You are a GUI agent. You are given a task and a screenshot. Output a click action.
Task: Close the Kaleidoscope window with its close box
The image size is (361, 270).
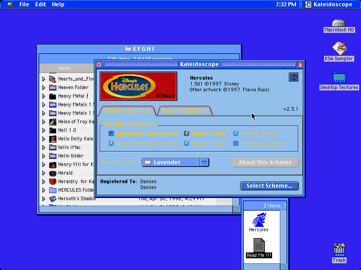pos(99,64)
